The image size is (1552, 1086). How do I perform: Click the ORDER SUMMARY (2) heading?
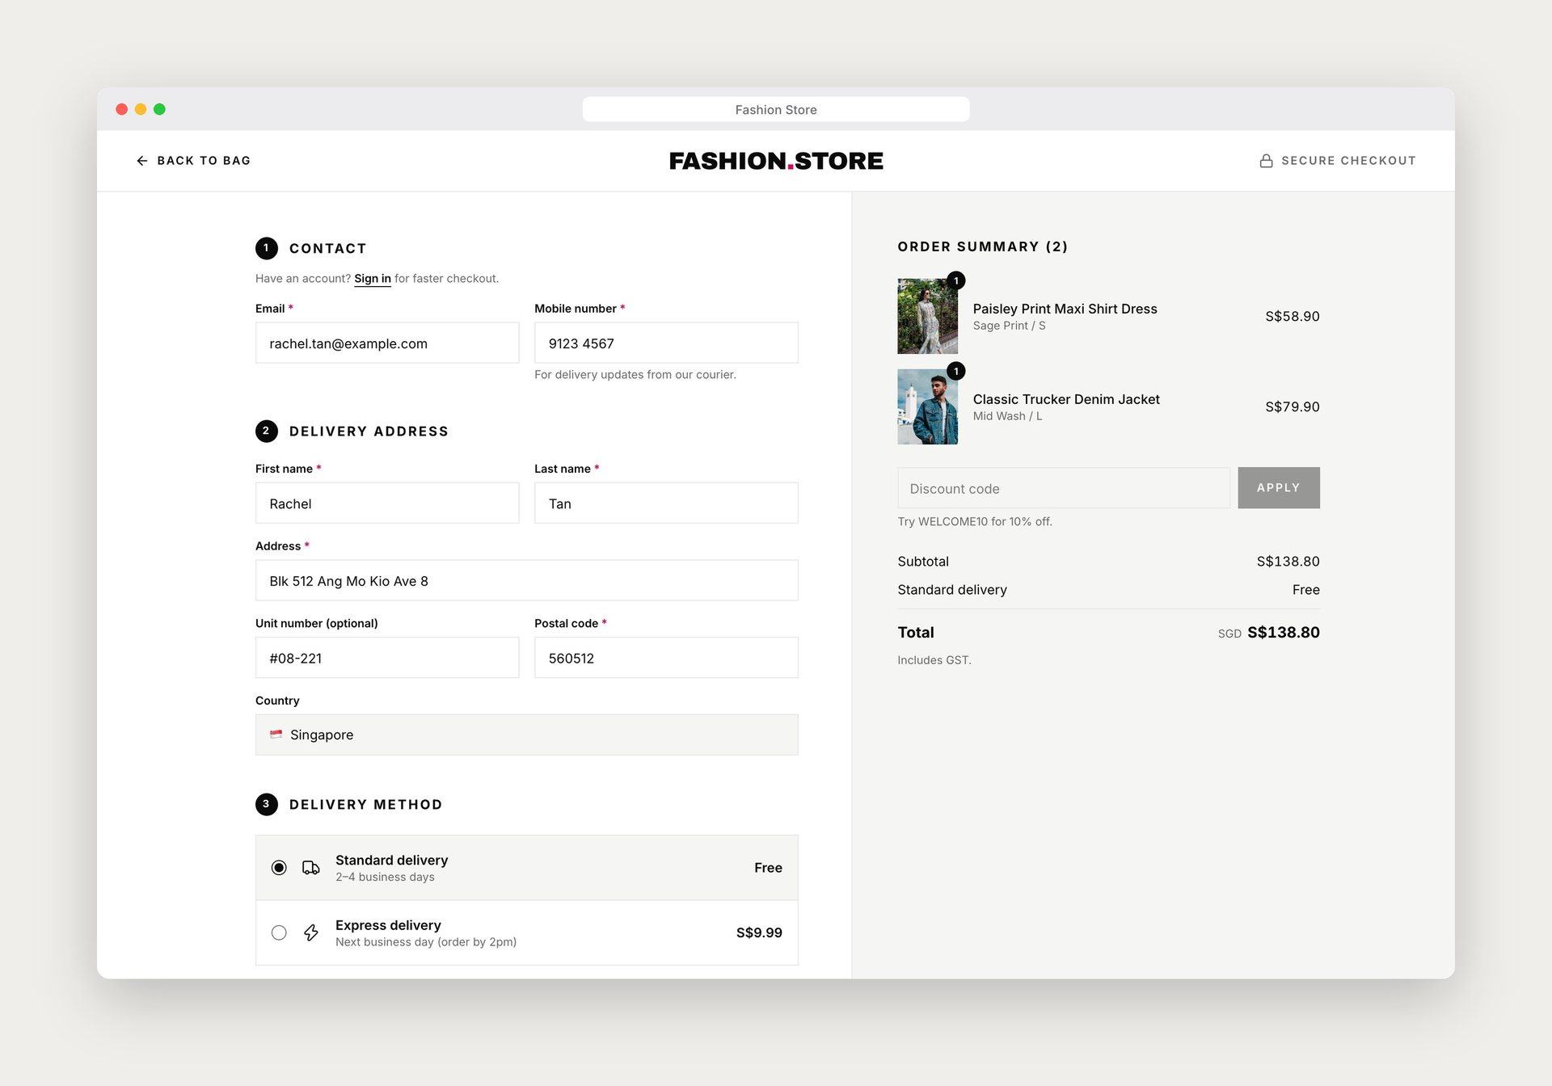pos(982,246)
